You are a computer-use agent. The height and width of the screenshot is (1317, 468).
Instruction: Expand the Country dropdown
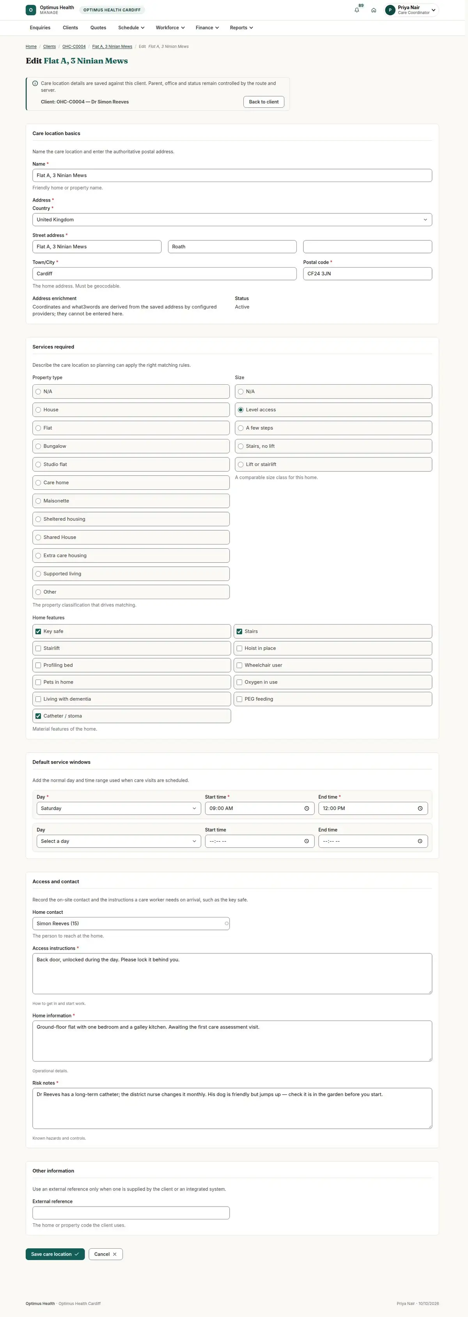click(232, 220)
